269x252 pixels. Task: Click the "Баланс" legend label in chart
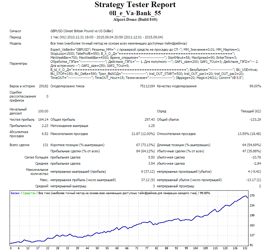(15, 193)
